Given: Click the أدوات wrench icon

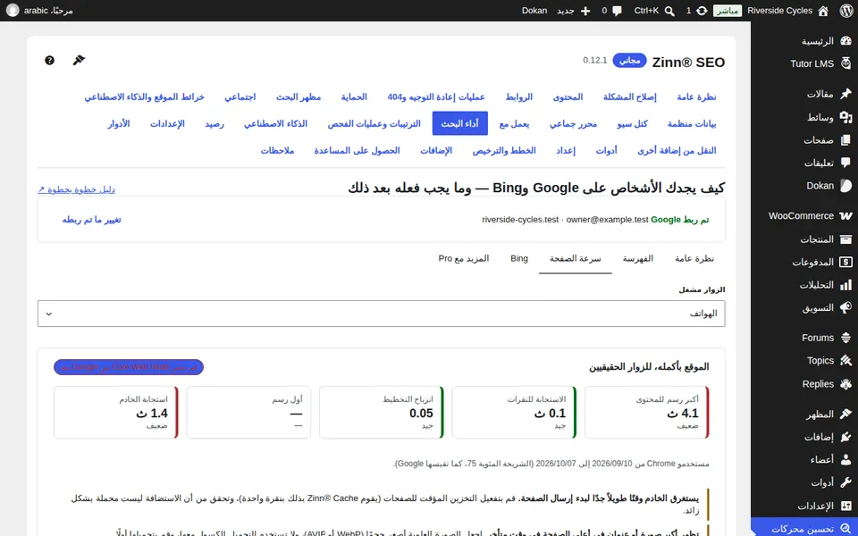Looking at the screenshot, I should coord(846,482).
